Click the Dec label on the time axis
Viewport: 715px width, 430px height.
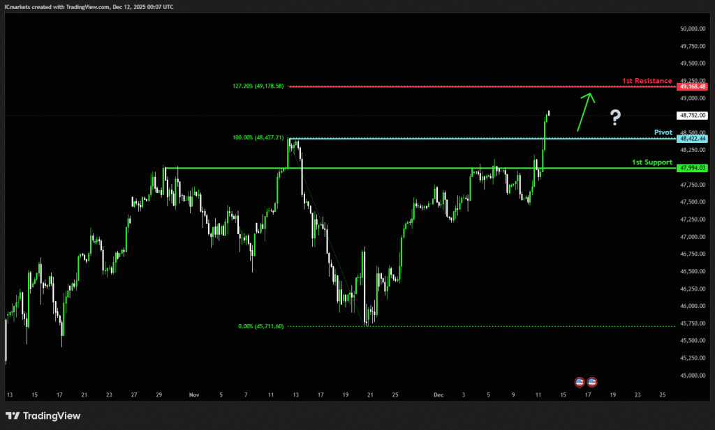click(438, 395)
